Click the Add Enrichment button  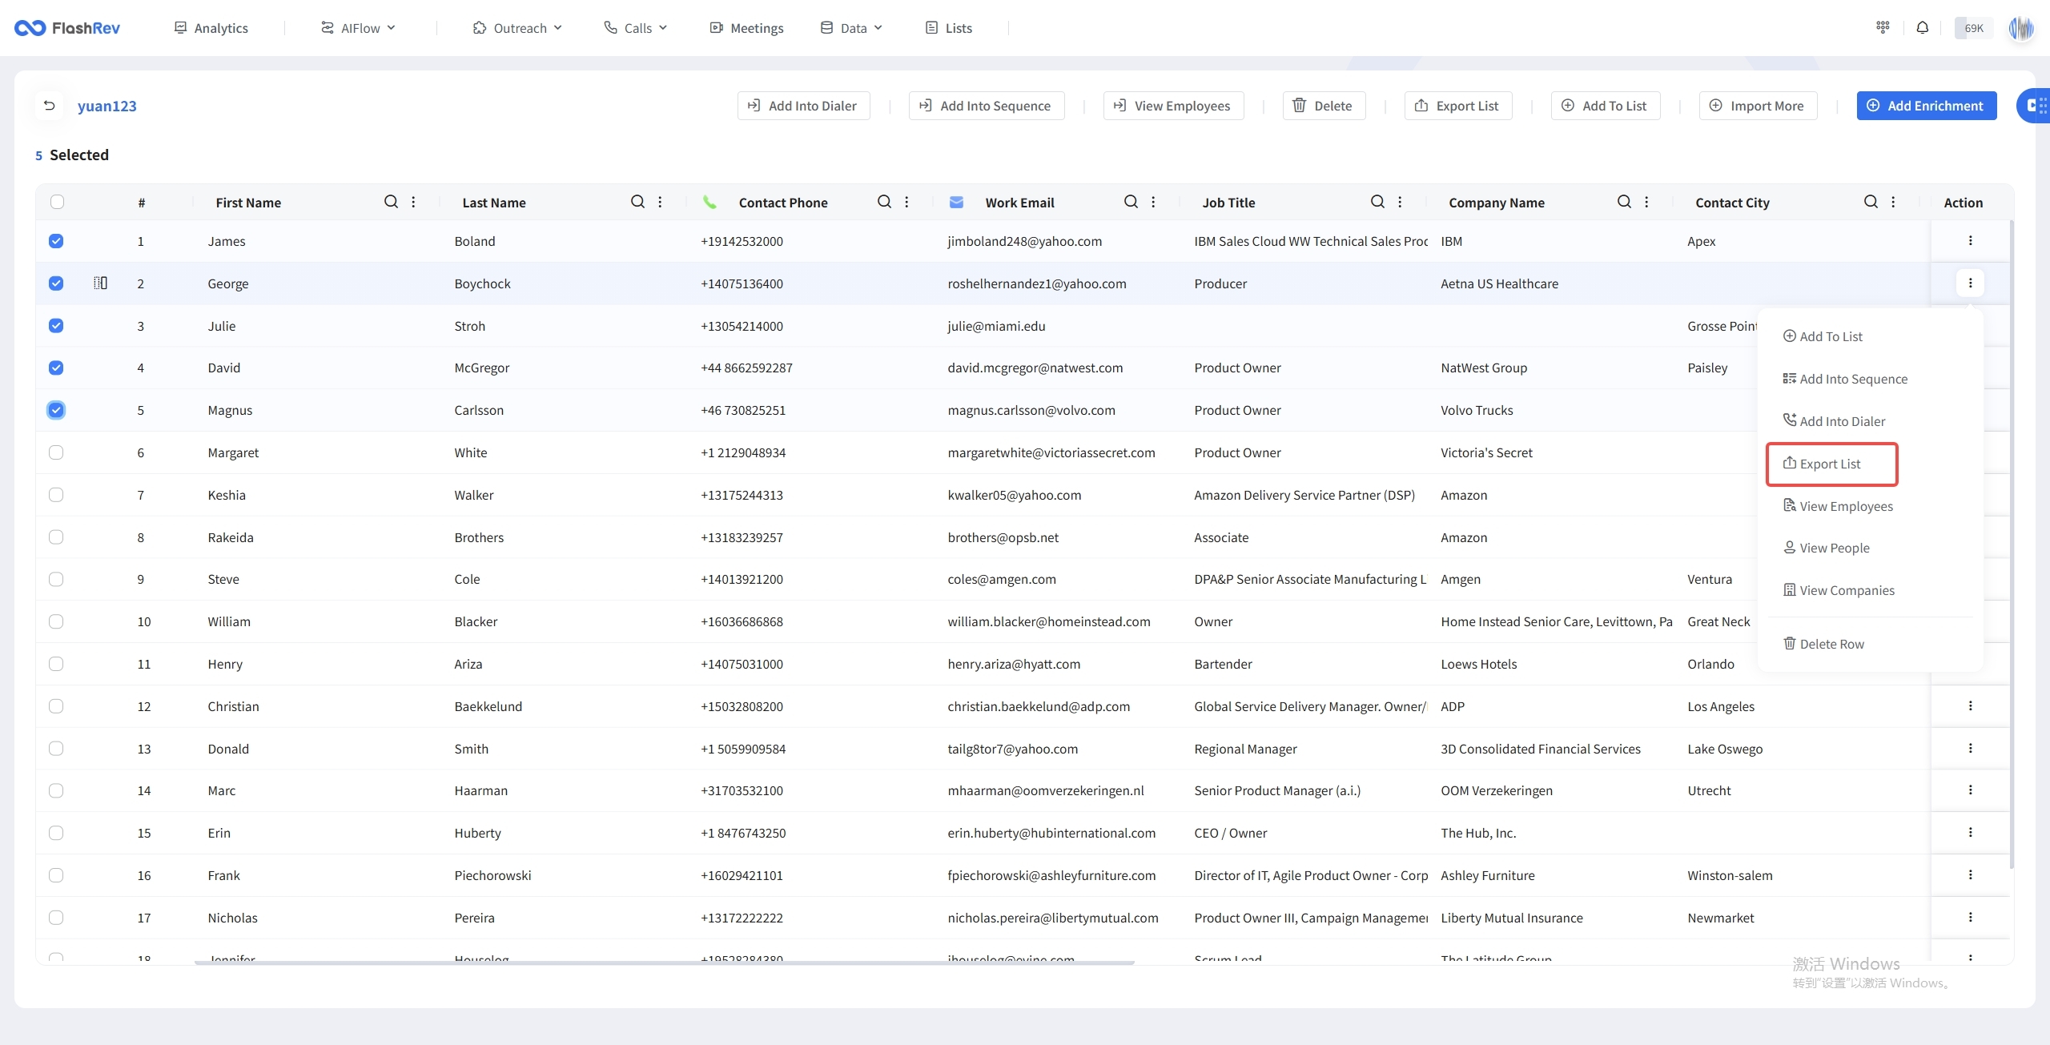(x=1926, y=106)
